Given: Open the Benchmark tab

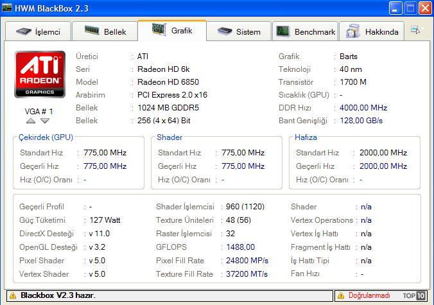Looking at the screenshot, I should [x=306, y=31].
